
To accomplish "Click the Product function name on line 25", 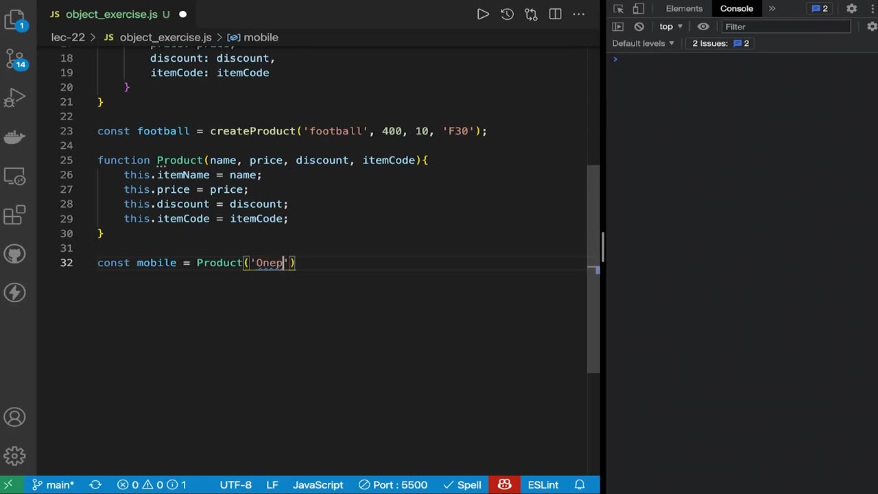I will coord(180,161).
